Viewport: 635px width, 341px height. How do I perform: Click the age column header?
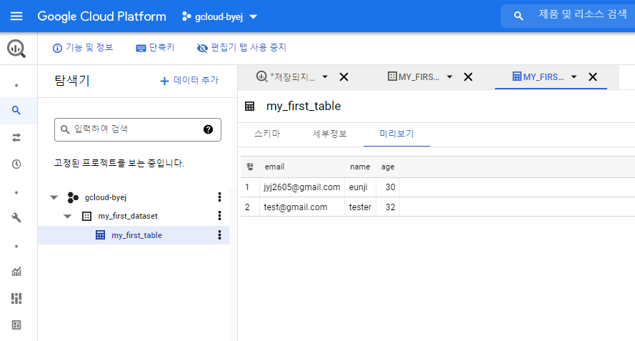point(388,167)
